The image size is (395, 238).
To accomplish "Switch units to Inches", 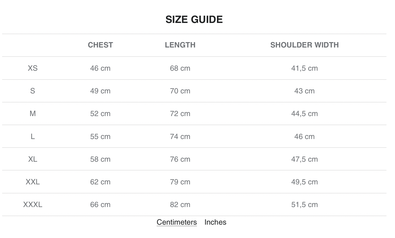I will 215,222.
